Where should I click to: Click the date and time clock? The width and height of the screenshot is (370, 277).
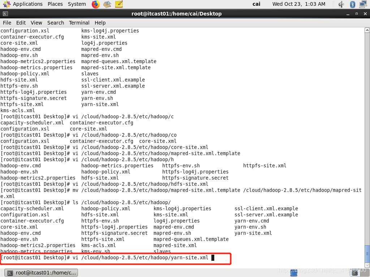(298, 4)
